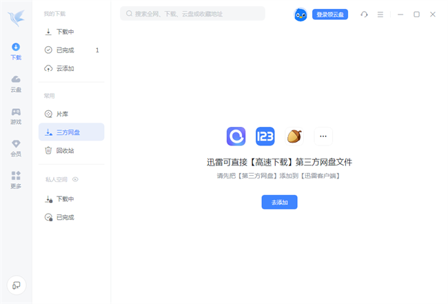448x304 pixels.
Task: Open the 游戏 games section
Action: 16,116
